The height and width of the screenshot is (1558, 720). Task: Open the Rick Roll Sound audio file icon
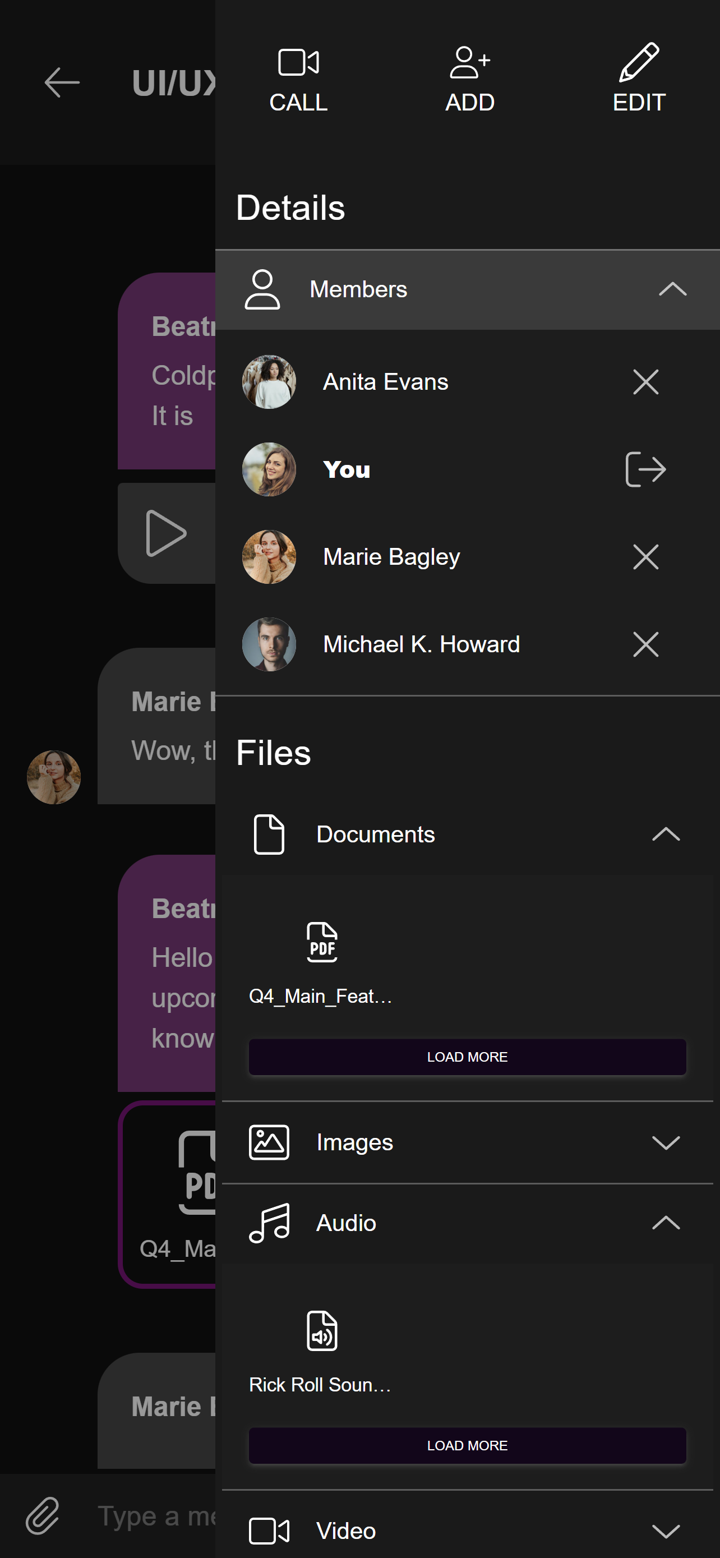[322, 1331]
